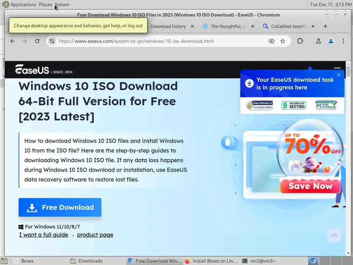Click the clock showing Tue Dec 17

click(331, 4)
